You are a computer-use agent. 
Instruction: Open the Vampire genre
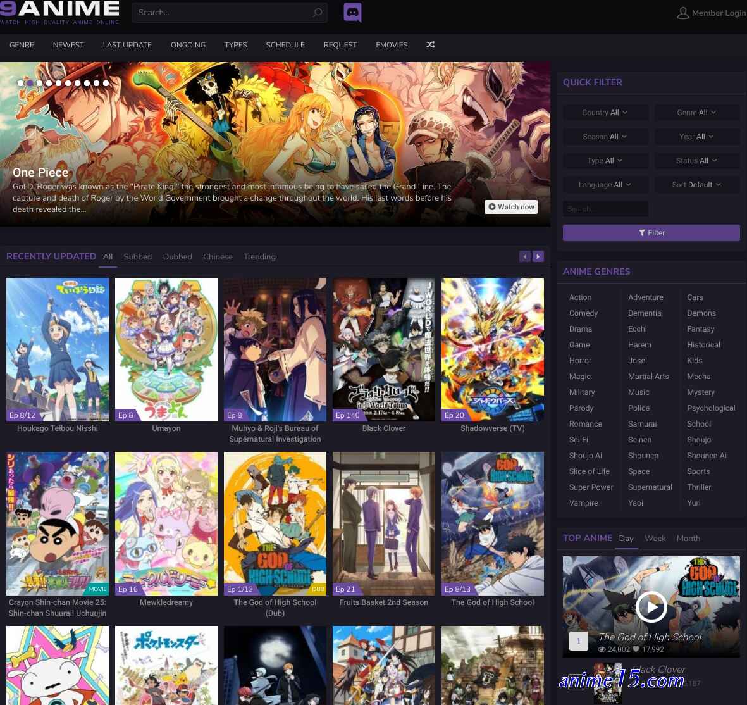point(583,503)
